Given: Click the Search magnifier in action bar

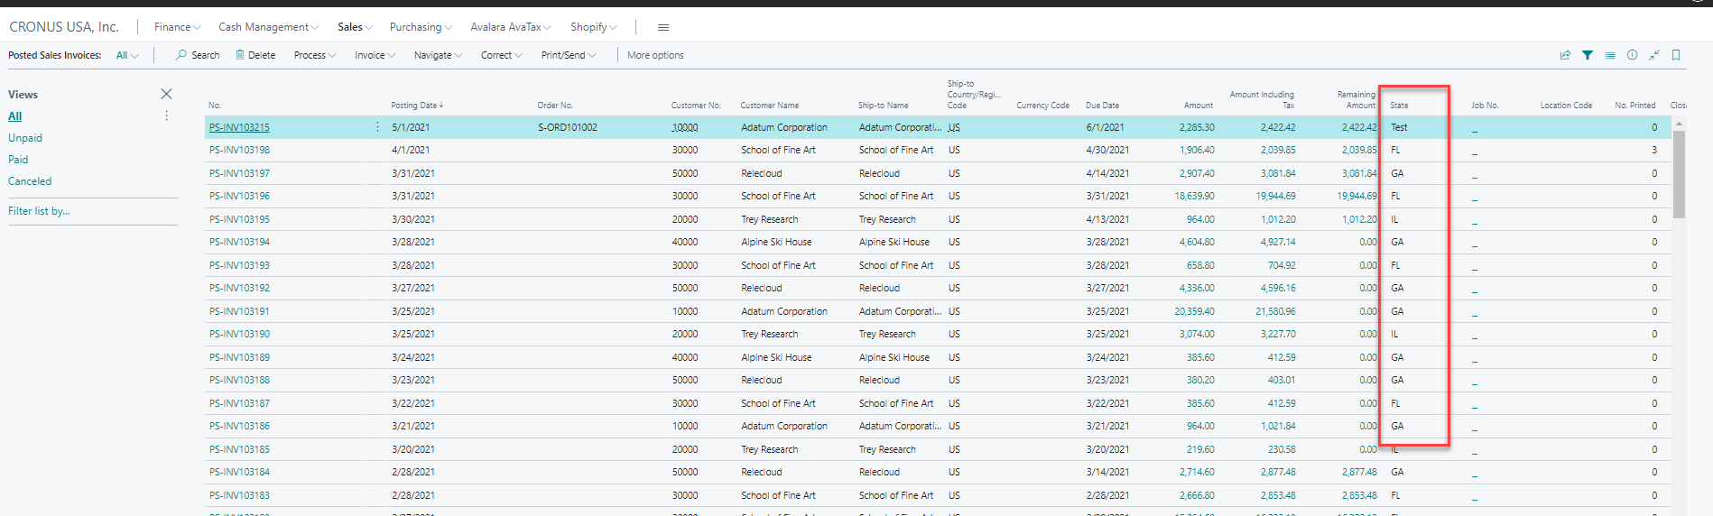Looking at the screenshot, I should pos(198,55).
